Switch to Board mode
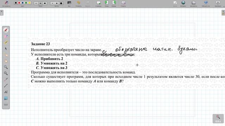The width and height of the screenshot is (225, 126). point(175,3)
